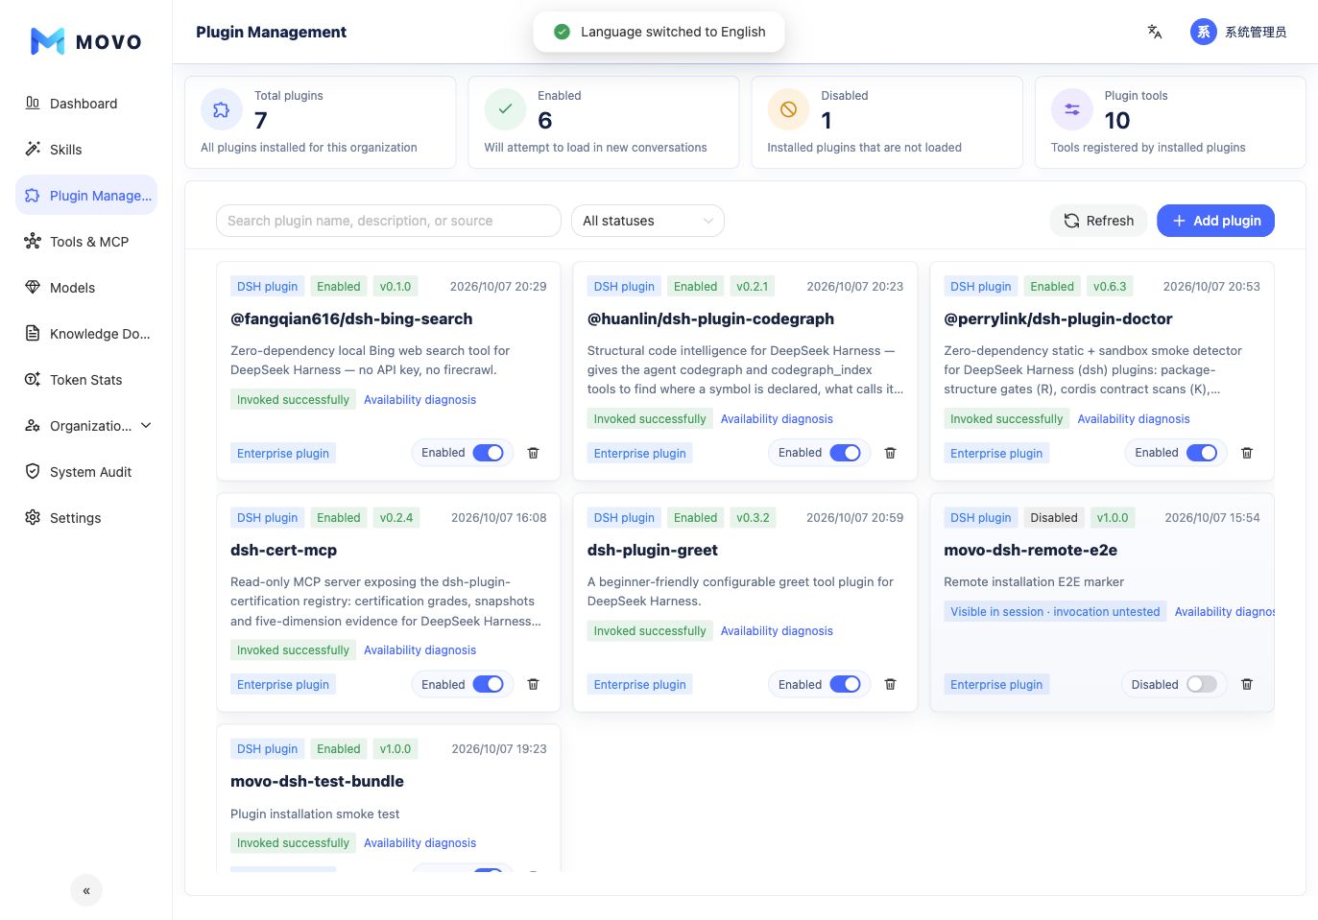Open Token Stats page
Screen dimensions: 1318x920
tap(86, 379)
